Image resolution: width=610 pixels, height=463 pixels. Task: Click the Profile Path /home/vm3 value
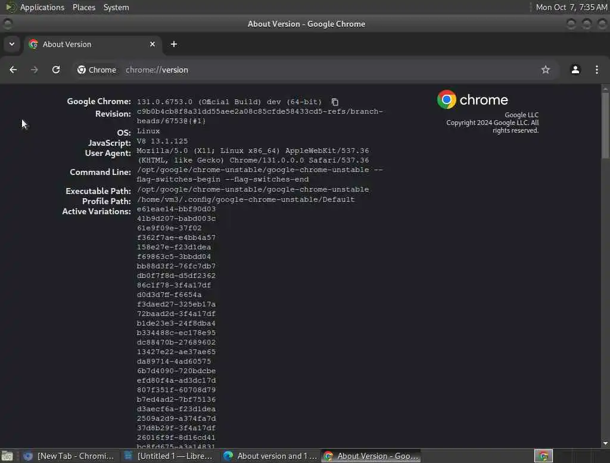click(245, 199)
